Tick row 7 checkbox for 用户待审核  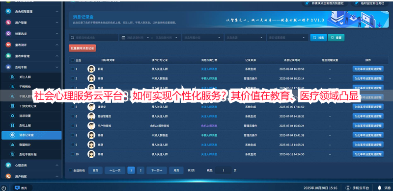[x=73, y=126]
